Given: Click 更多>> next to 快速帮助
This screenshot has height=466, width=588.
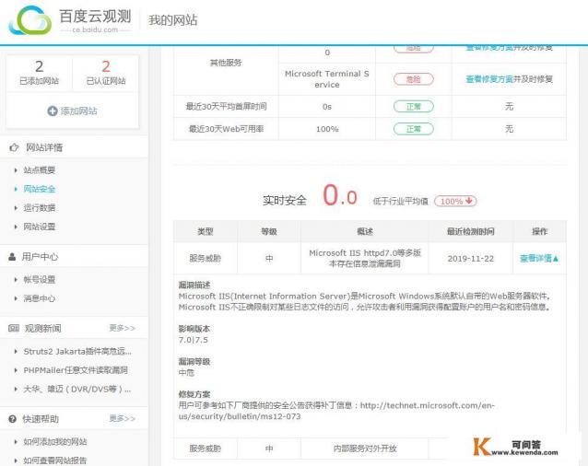Looking at the screenshot, I should coord(123,418).
